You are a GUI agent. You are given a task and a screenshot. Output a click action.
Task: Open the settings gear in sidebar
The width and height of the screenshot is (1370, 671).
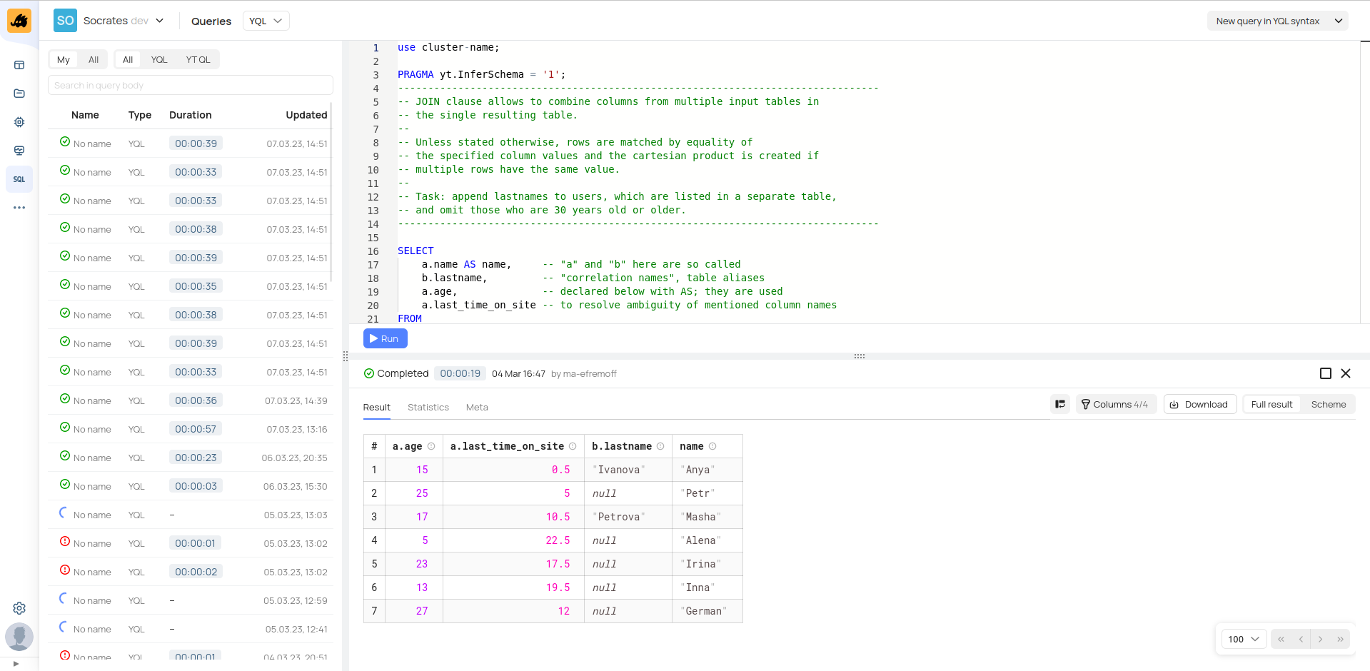pyautogui.click(x=19, y=608)
